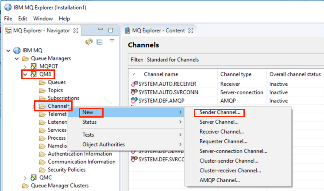Viewport: 324px width, 191px height.
Task: Click the IBM MQ Explorer globe icon in title bar
Action: click(8, 7)
